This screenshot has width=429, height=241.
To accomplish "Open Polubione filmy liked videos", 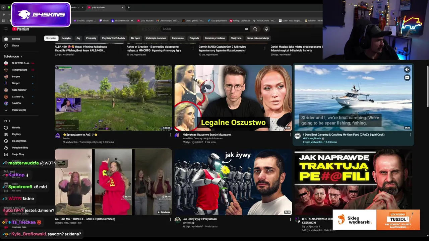I will [19, 148].
